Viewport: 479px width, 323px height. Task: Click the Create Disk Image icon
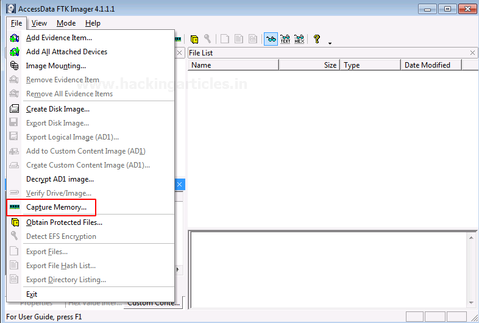(x=15, y=109)
